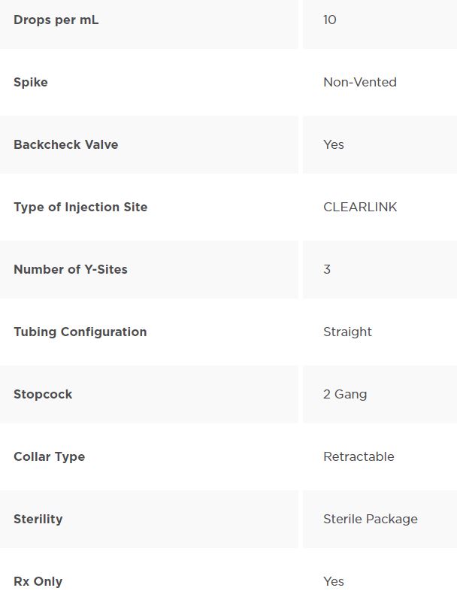Click the Sterility row label
The height and width of the screenshot is (600, 457).
click(38, 519)
